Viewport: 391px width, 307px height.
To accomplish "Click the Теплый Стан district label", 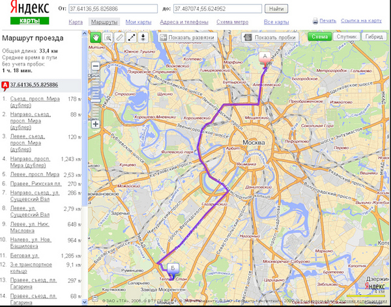I will point(173,279).
